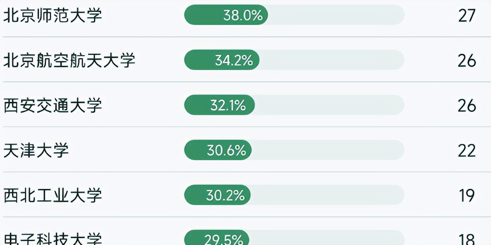Click the count 26 in 西安交通大学 row
Screen dimensions: 491x245
point(466,106)
